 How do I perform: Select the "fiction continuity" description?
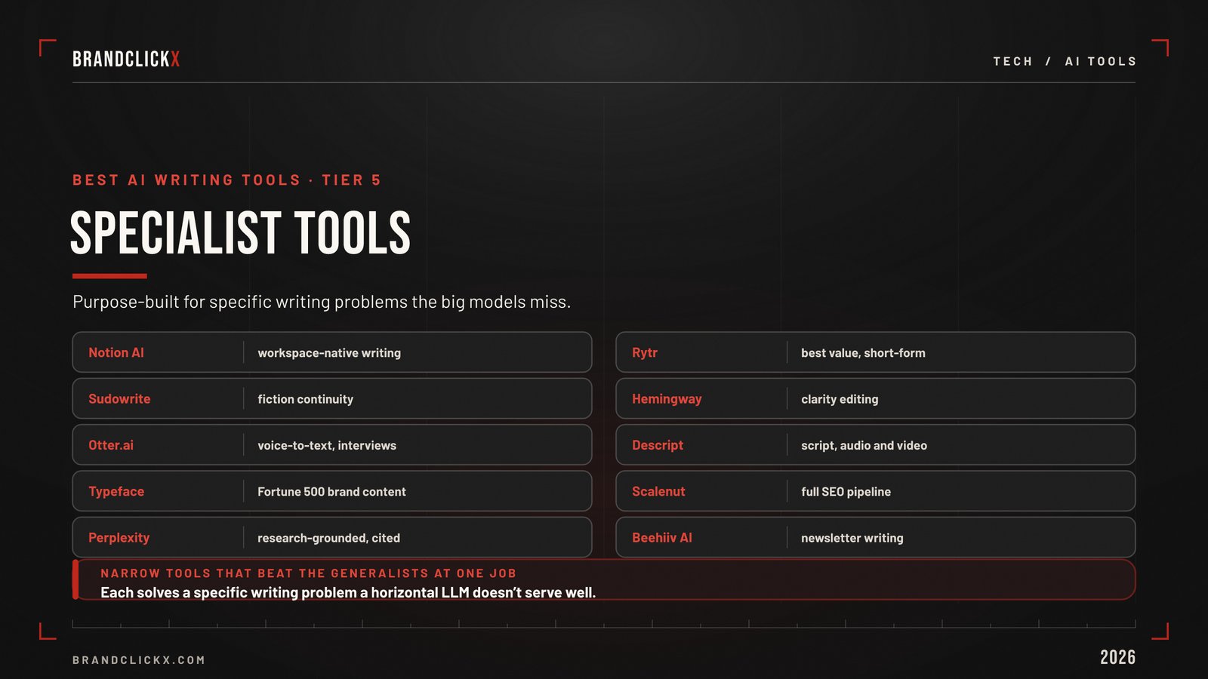click(305, 399)
